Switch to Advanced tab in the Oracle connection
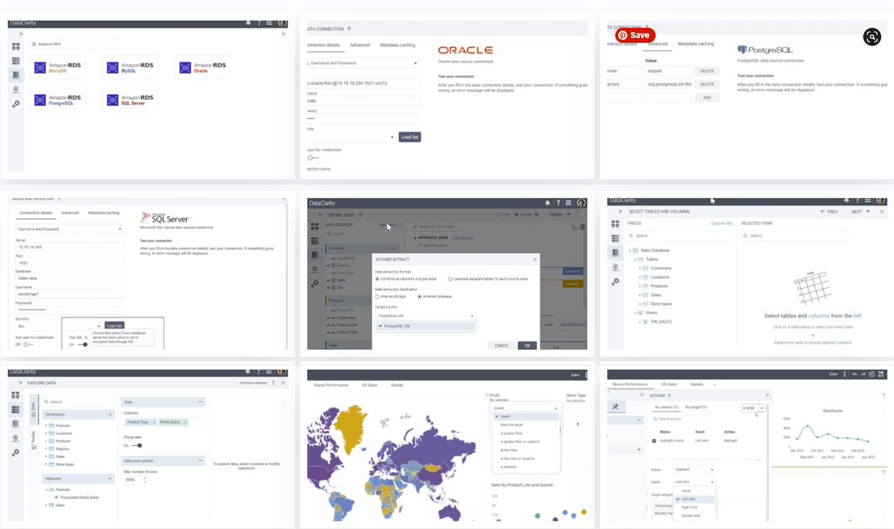894x529 pixels. 359,45
